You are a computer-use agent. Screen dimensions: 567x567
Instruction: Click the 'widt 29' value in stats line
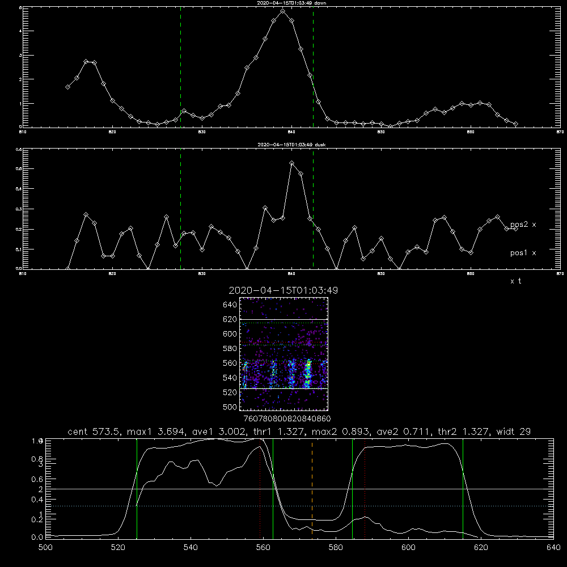514,431
